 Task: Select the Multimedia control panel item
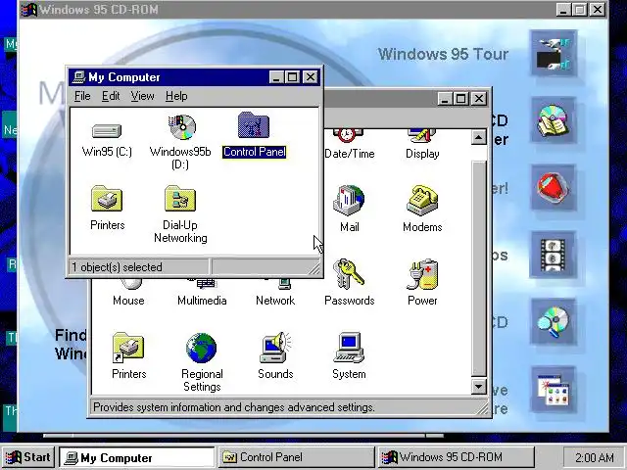[x=202, y=294]
